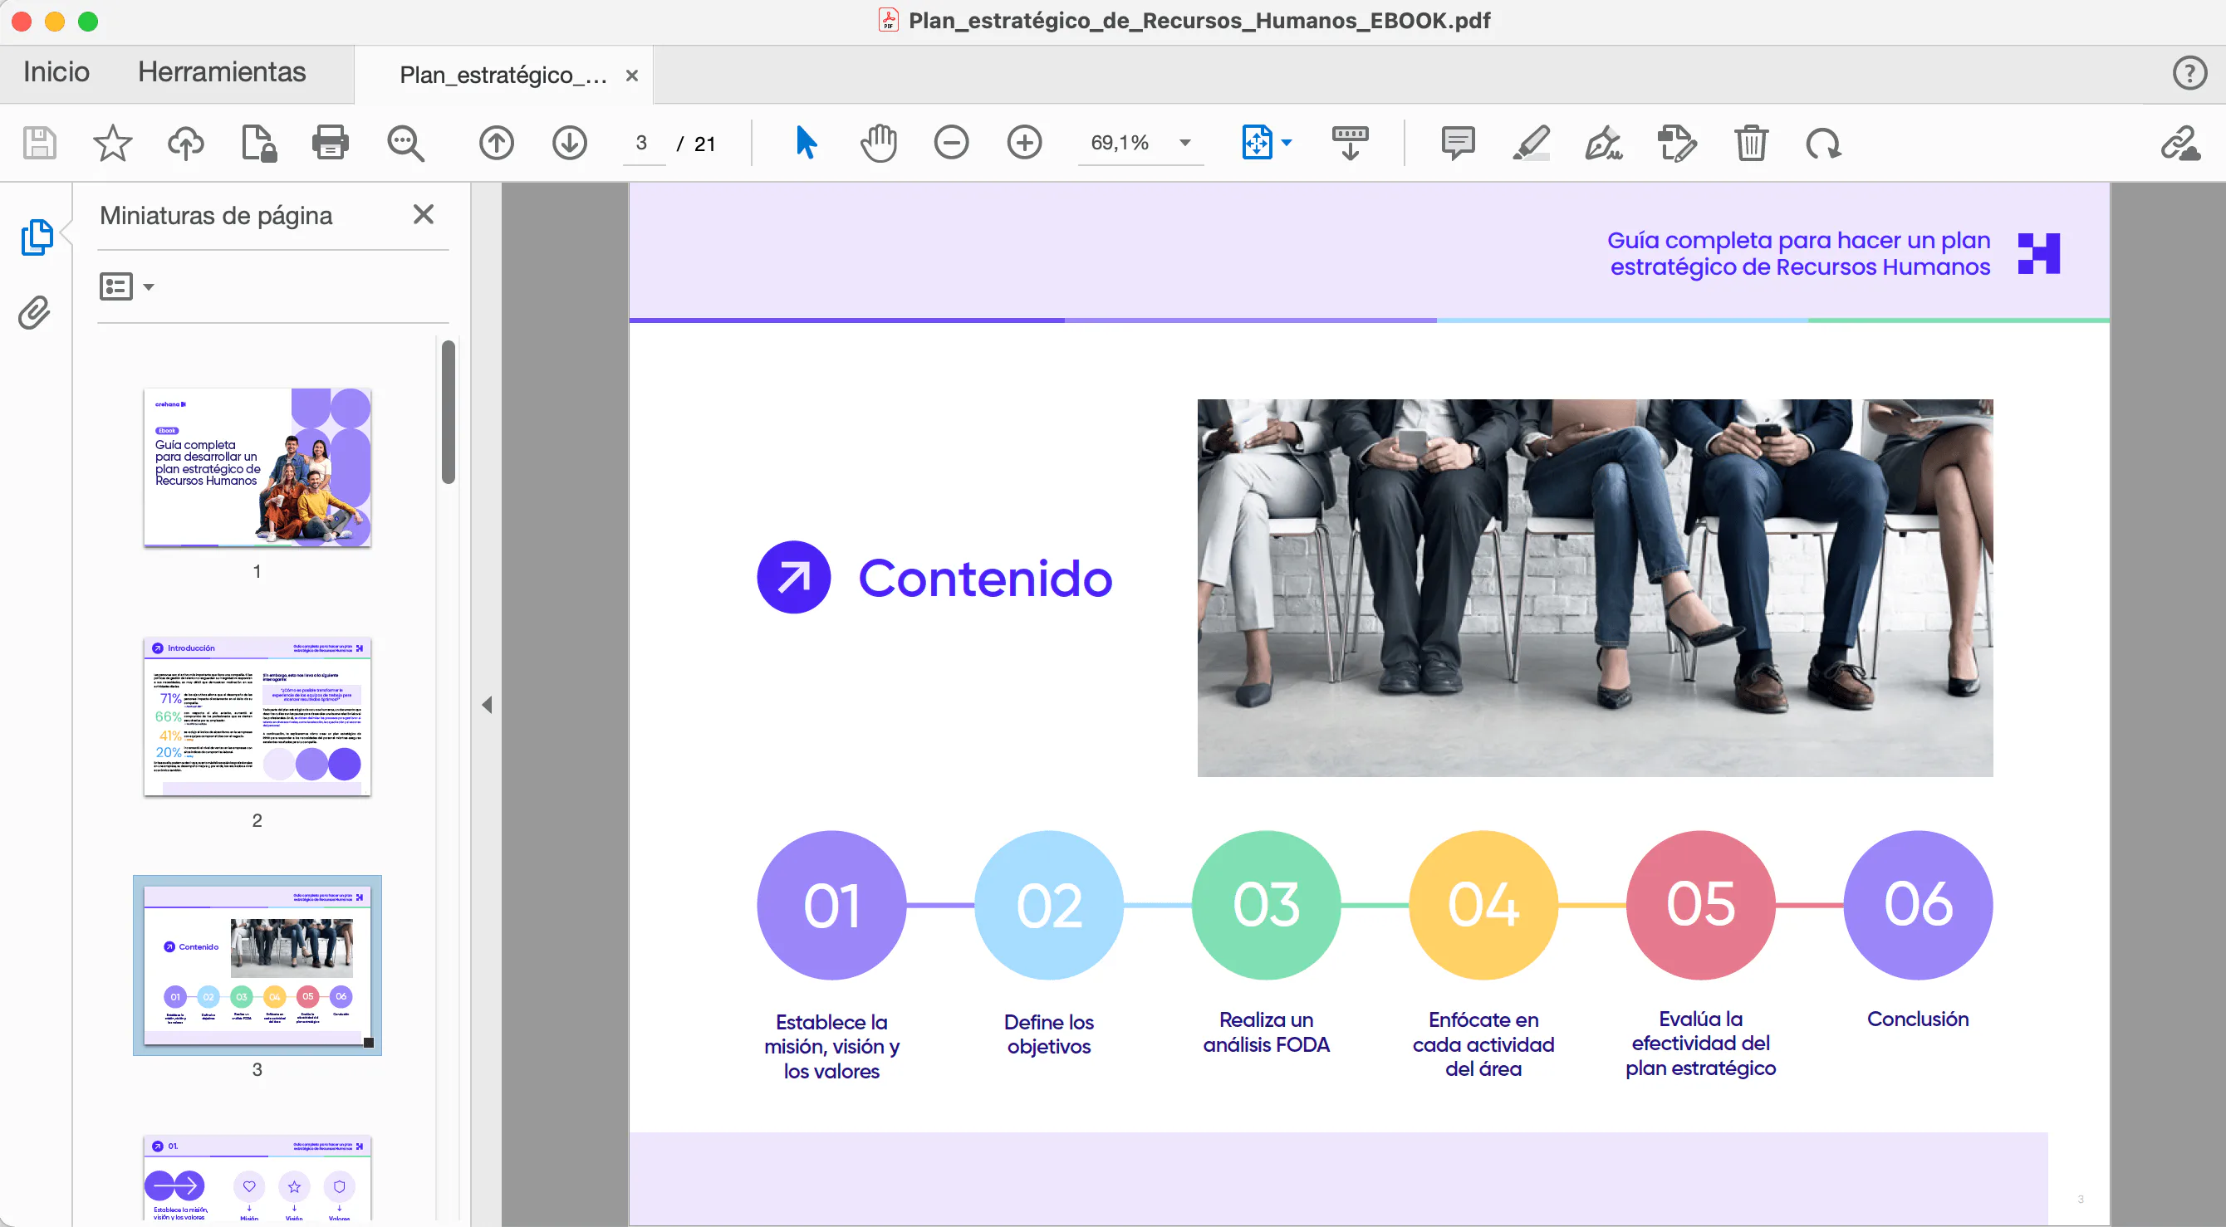This screenshot has width=2226, height=1227.
Task: Rotate the page using rotate icon
Action: click(x=1824, y=144)
